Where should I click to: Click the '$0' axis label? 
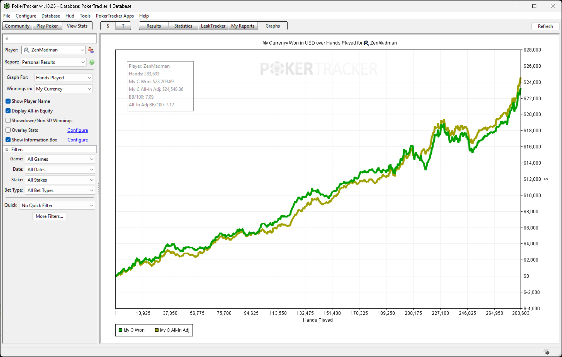click(526, 276)
